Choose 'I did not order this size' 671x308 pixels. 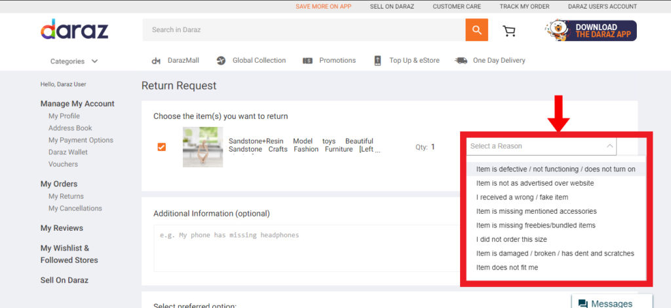pos(556,239)
